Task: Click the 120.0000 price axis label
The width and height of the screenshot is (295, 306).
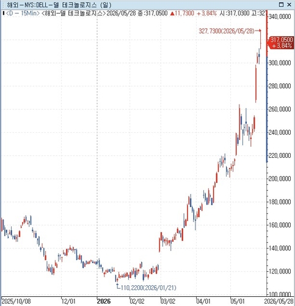Action: tap(280, 271)
